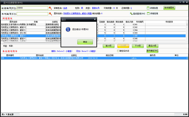The height and width of the screenshot is (117, 189).
Task: Click the 操作员 column header
Action: pyautogui.click(x=153, y=55)
